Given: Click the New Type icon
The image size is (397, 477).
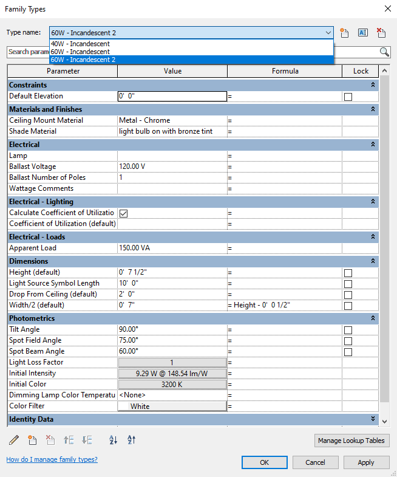Looking at the screenshot, I should (x=345, y=33).
